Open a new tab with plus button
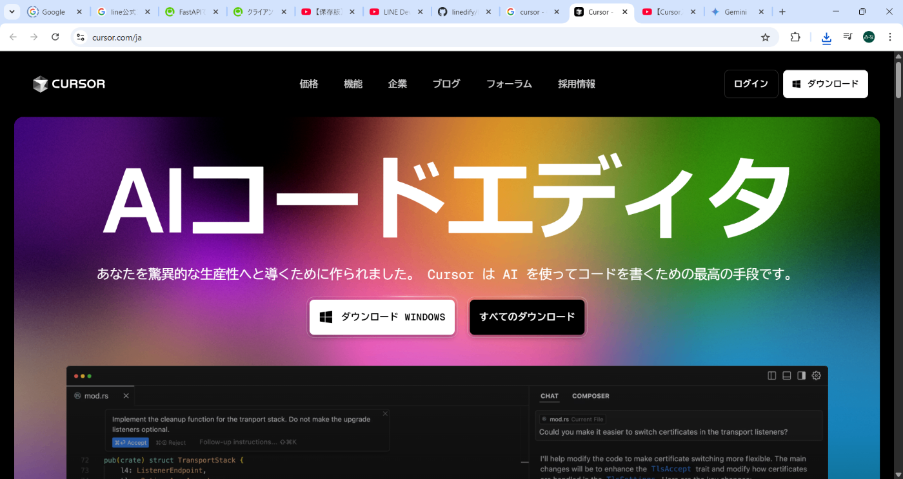 (782, 12)
